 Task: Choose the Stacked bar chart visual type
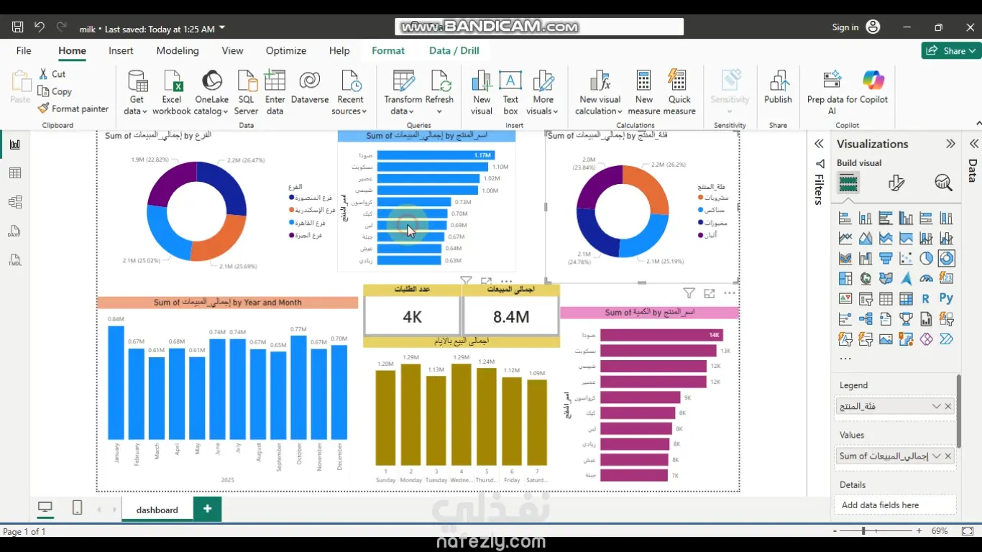(845, 218)
